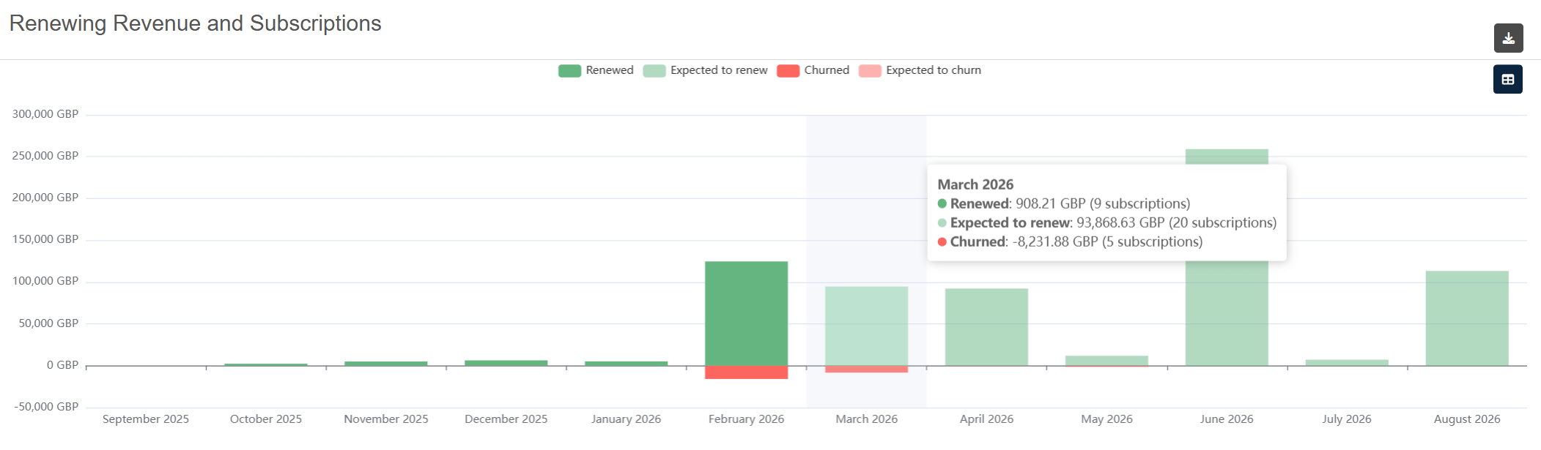
Task: Click the November 2025 axis label
Action: click(386, 419)
